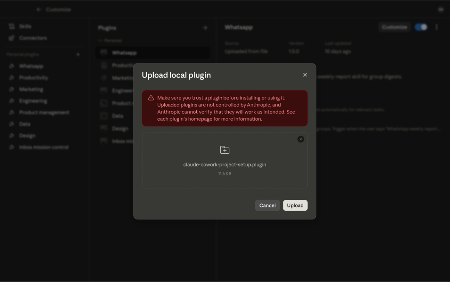Click the Upload local plugin title
The height and width of the screenshot is (282, 450).
(x=176, y=75)
